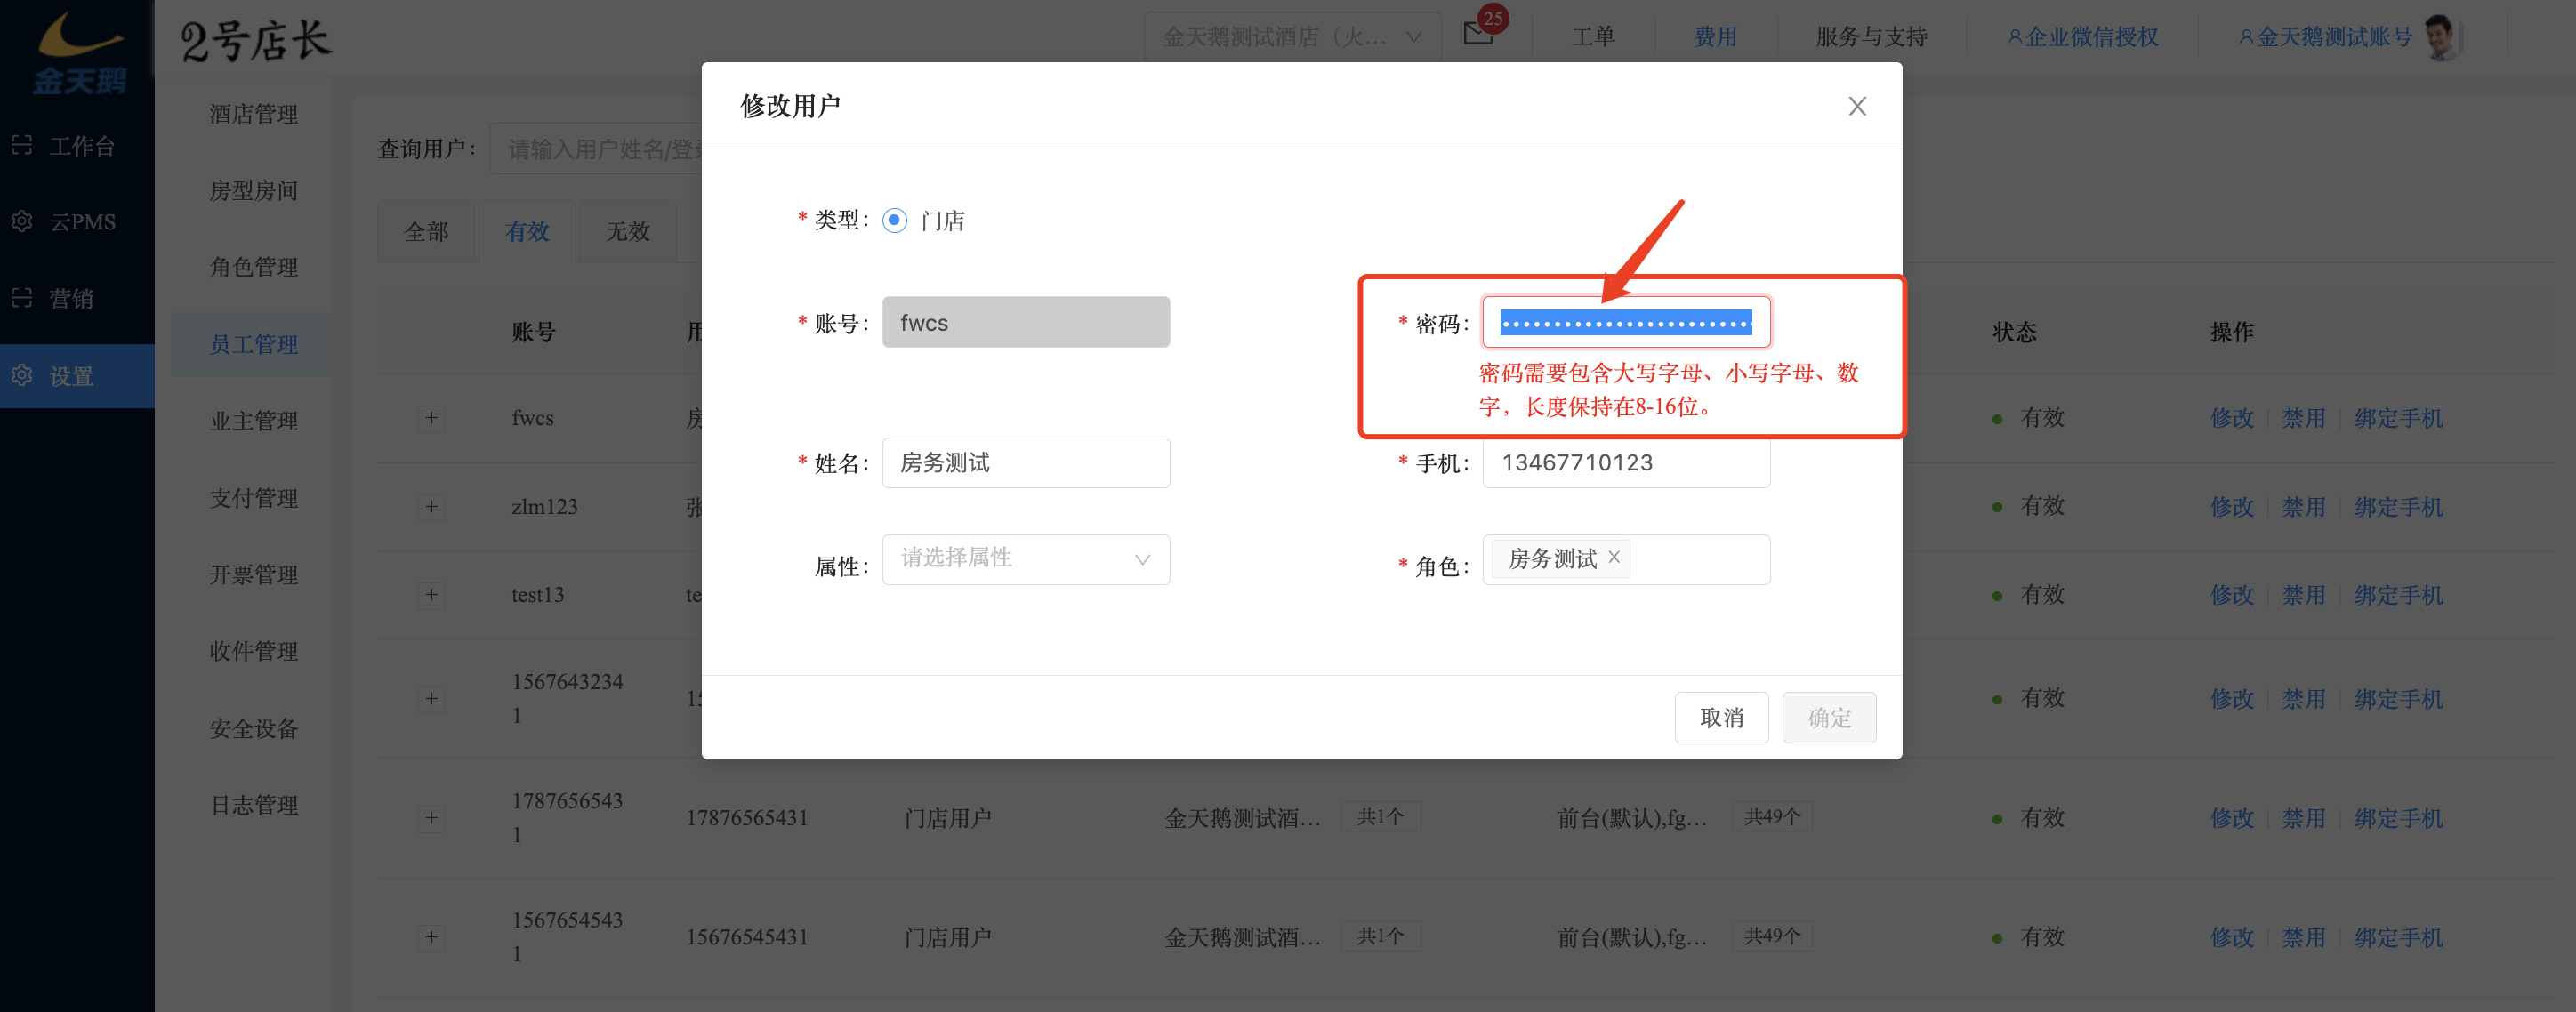2576x1012 pixels.
Task: Click 禁用 in the fwcs row
Action: (2303, 418)
